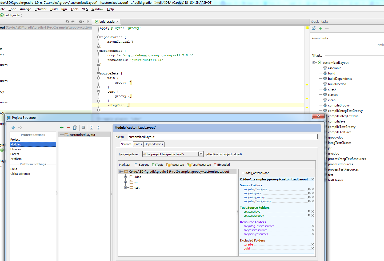Image resolution: width=384 pixels, height=261 pixels.
Task: Expand the .idea folder node
Action: tap(125, 177)
